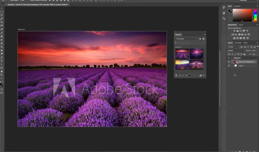Select the Crop tool
The height and width of the screenshot is (152, 259).
(x=2, y=22)
